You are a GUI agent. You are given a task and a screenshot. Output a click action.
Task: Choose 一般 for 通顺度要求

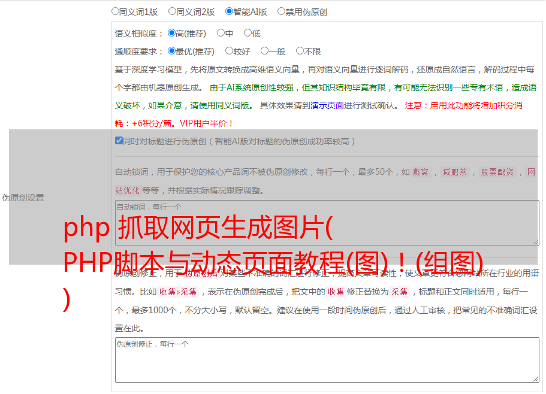coord(264,51)
